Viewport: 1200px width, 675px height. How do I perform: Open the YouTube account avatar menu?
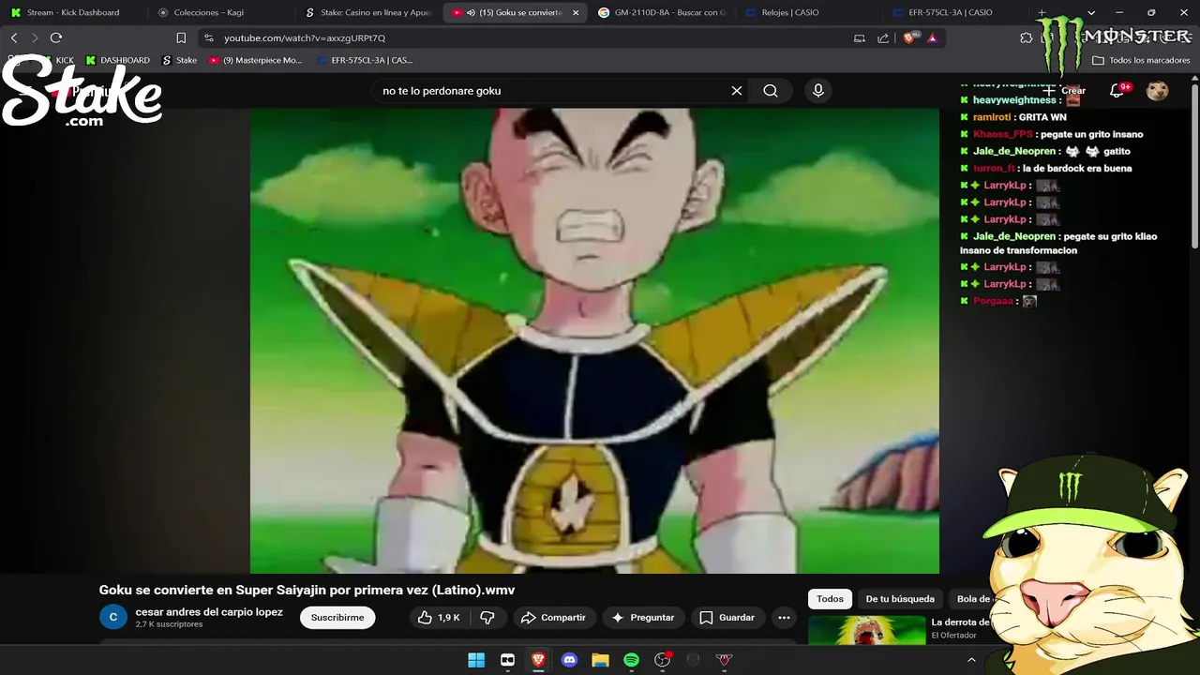point(1158,91)
